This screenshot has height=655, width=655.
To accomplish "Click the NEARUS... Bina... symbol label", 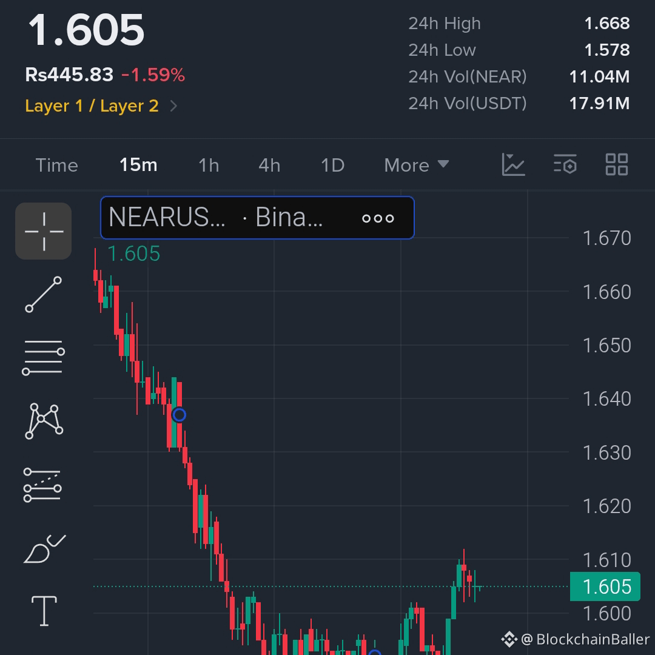I will click(257, 218).
